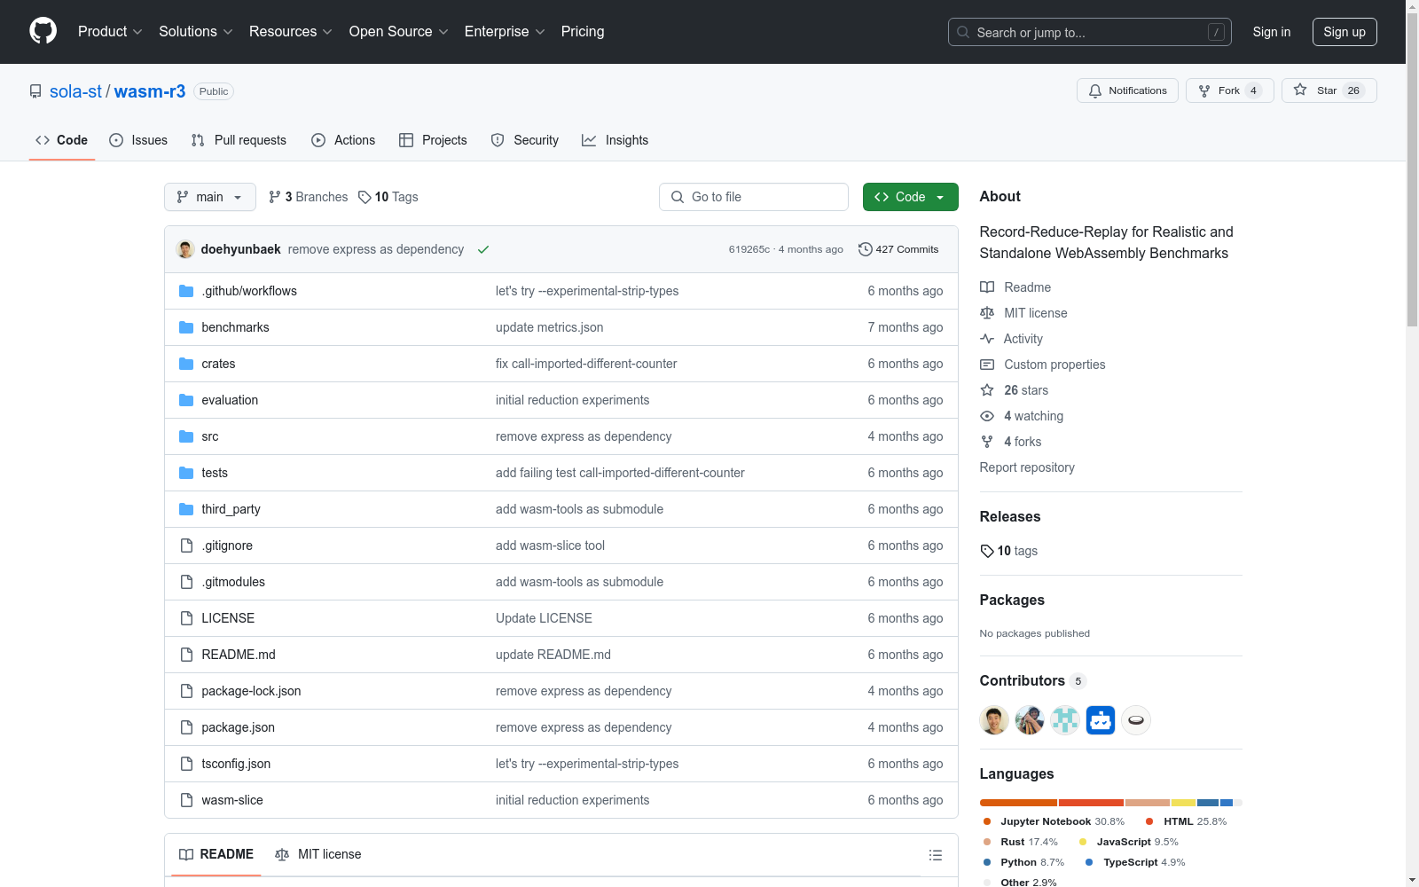Viewport: 1419px width, 887px height.
Task: Open the .github/workflows folder icon
Action: 186,291
